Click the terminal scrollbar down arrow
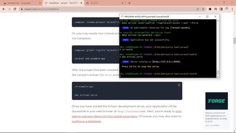 click(x=218, y=76)
